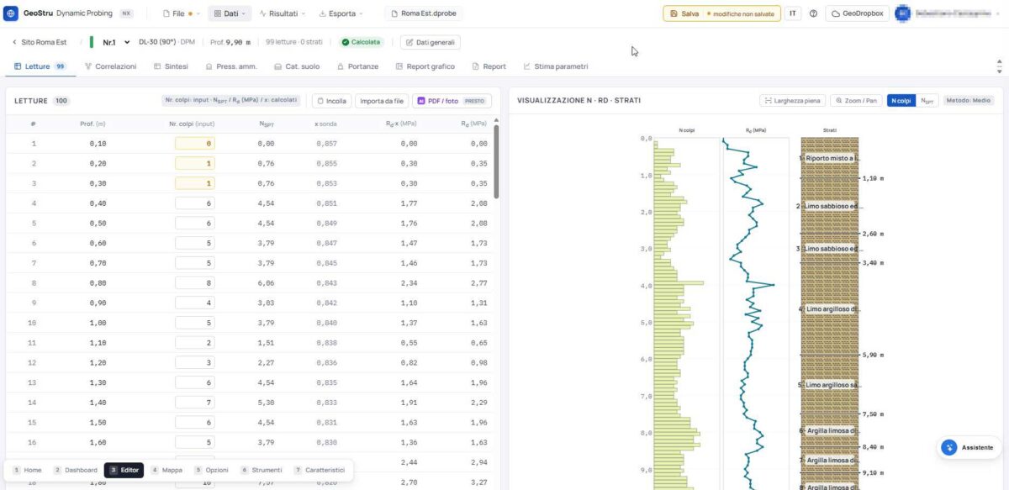Click Importa da file button
Image resolution: width=1009 pixels, height=490 pixels.
pyautogui.click(x=382, y=101)
